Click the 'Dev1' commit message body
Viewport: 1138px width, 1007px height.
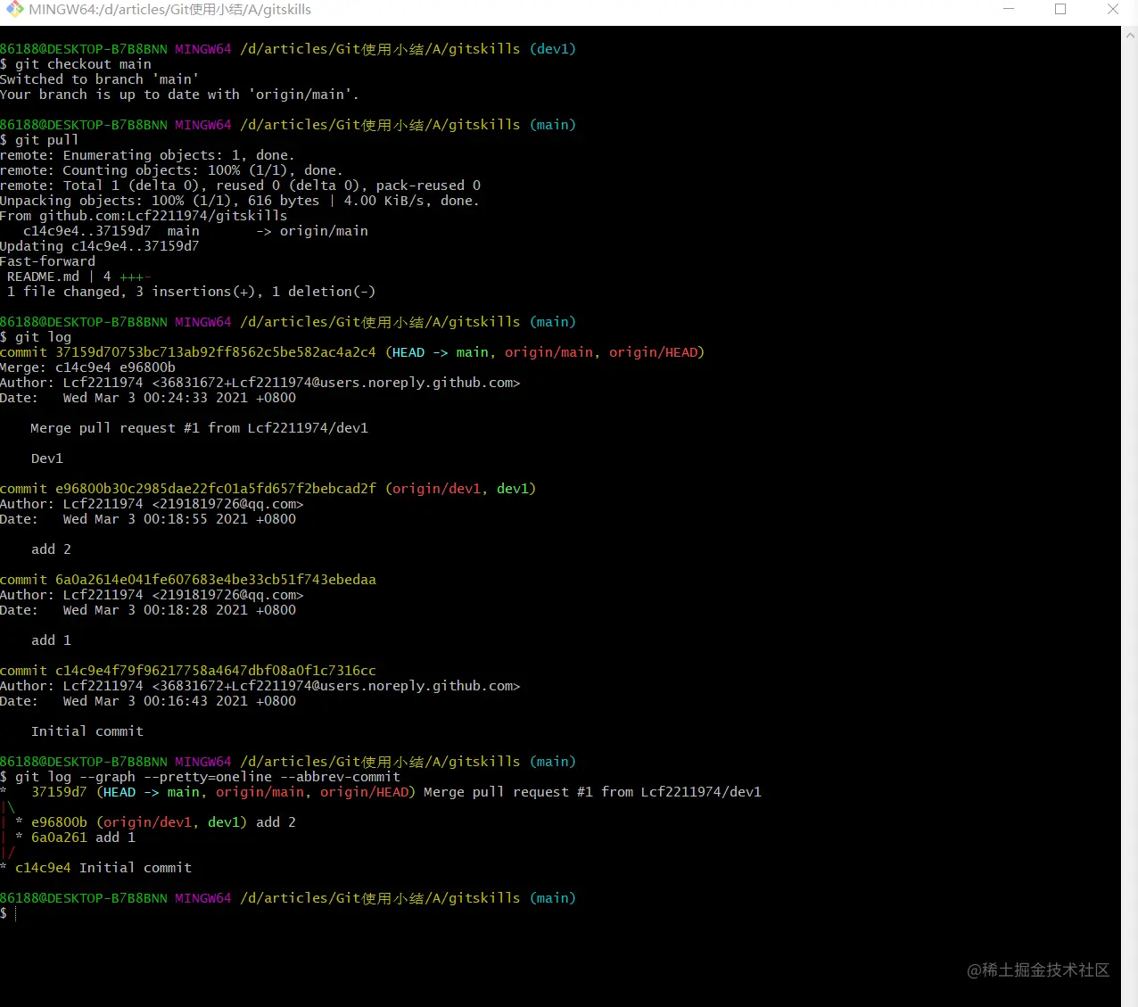[47, 458]
